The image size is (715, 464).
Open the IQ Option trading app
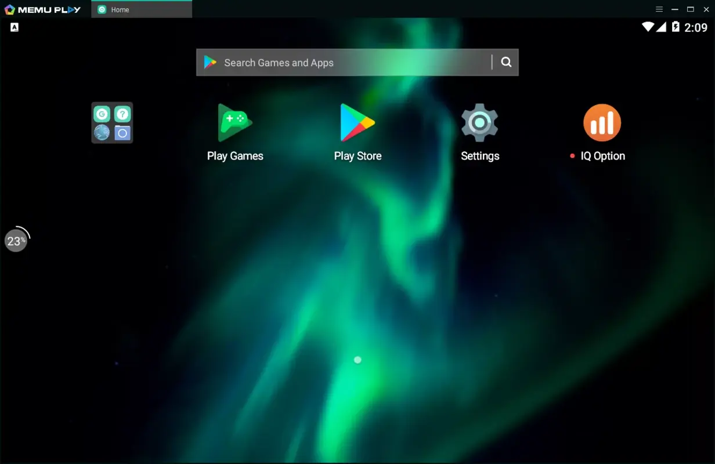click(x=602, y=122)
